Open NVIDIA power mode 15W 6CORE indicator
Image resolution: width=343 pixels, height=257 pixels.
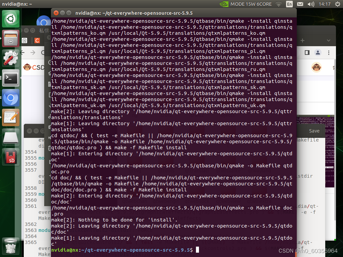(246, 4)
